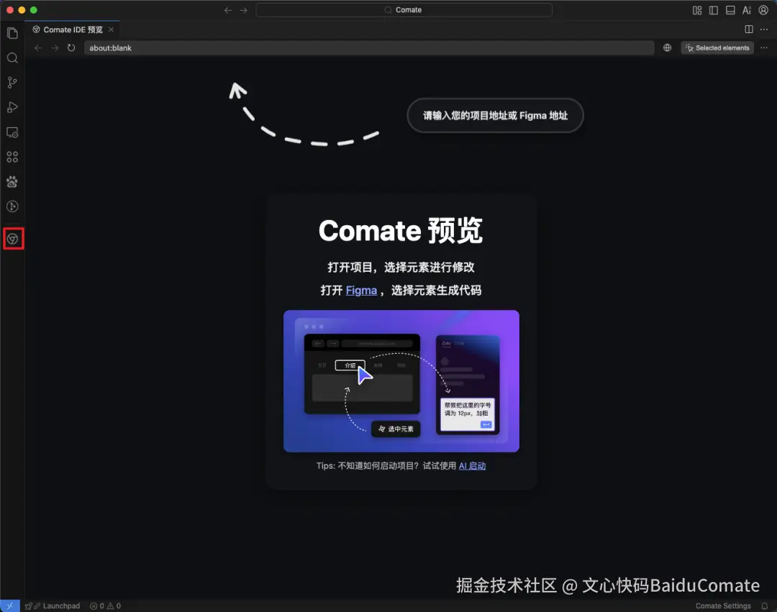Open the account profile icon
Image resolution: width=777 pixels, height=612 pixels.
pos(763,10)
